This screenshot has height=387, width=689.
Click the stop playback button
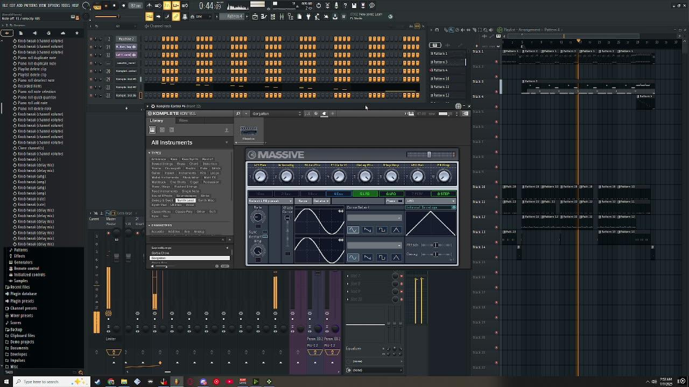coord(114,6)
